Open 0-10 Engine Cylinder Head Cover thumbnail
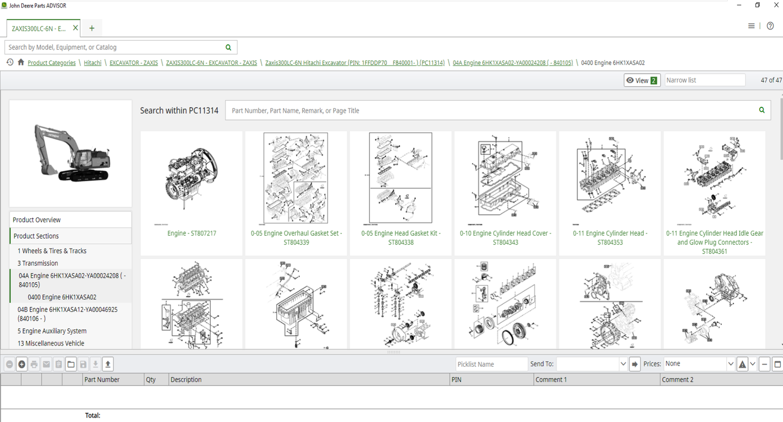 pos(505,193)
